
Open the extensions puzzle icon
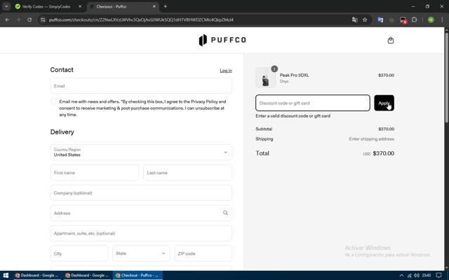click(x=414, y=20)
